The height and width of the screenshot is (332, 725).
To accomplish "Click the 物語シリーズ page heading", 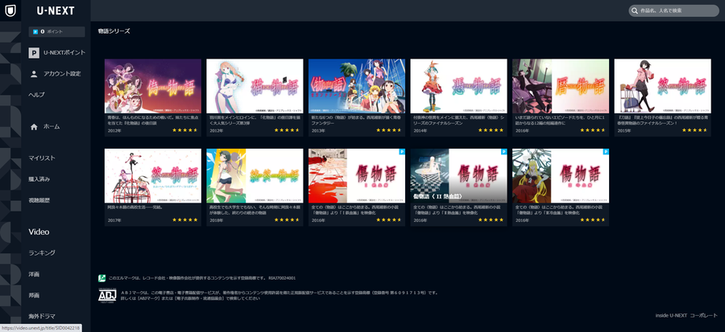I will coord(114,31).
